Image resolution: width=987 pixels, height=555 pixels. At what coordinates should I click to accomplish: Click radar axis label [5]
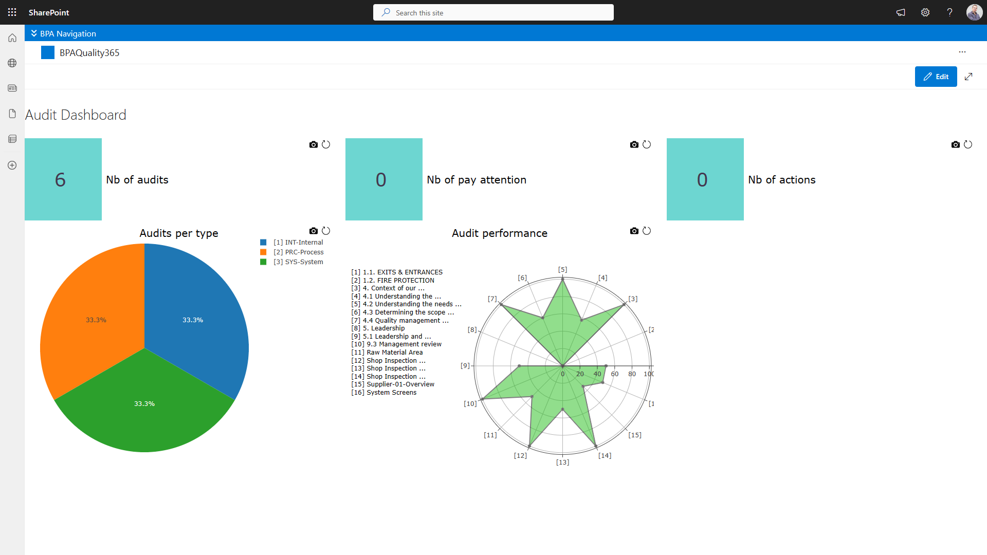[x=563, y=269]
